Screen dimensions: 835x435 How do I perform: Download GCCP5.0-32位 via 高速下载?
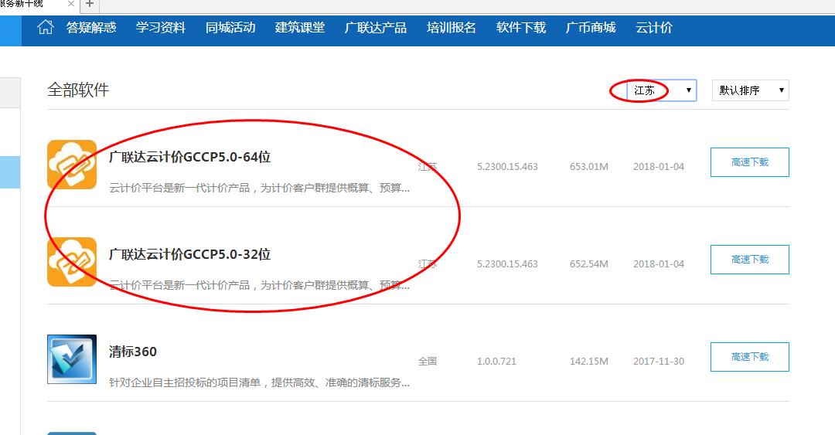click(750, 260)
